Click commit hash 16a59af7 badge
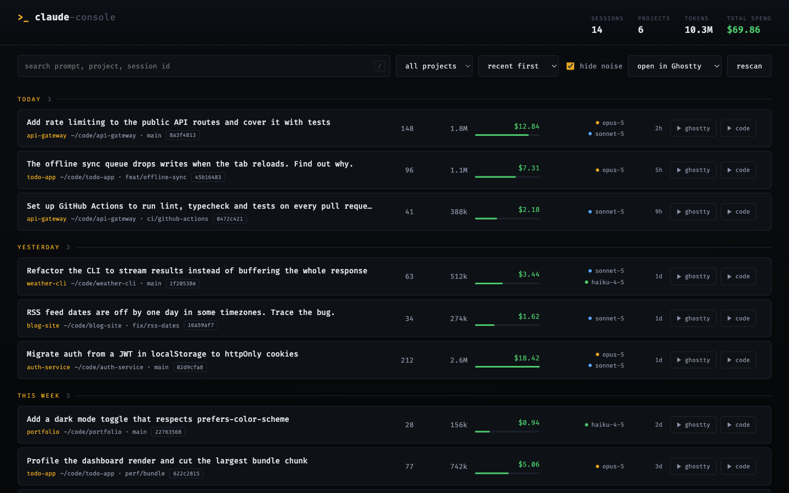The image size is (789, 493). coord(201,325)
